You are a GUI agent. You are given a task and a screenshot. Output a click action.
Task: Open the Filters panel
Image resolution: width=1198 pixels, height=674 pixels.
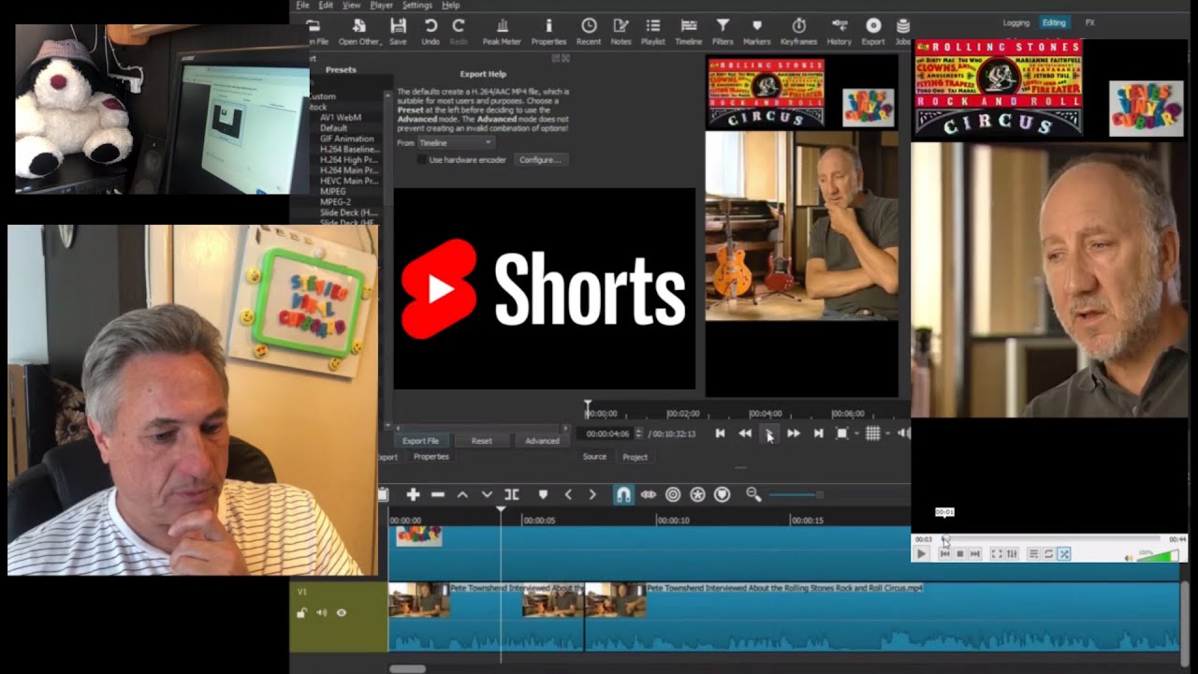click(723, 31)
